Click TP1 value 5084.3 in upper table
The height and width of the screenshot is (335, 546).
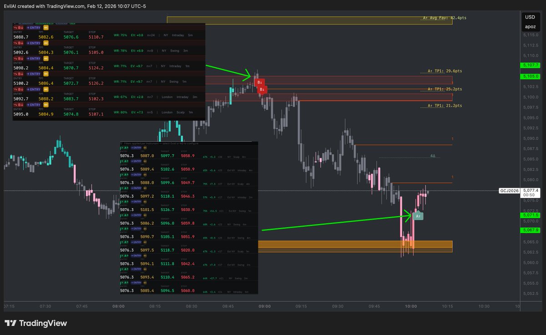coord(46,52)
